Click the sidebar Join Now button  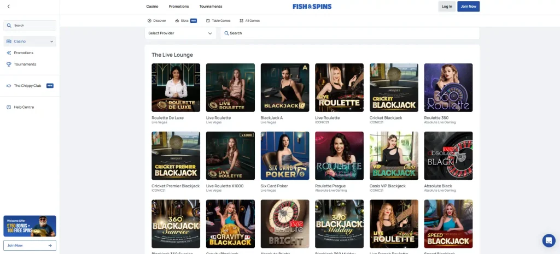tap(30, 245)
